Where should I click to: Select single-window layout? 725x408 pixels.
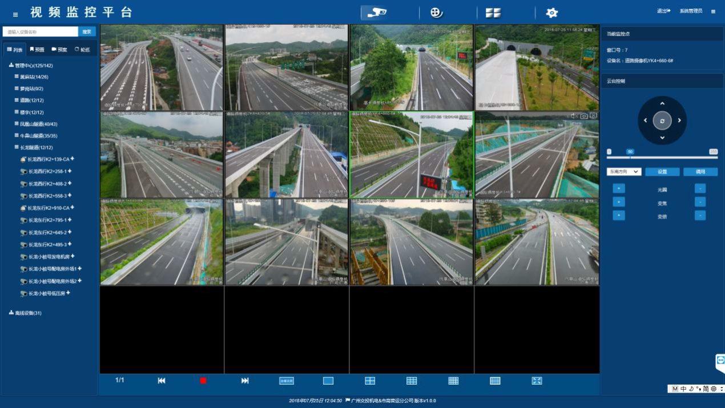point(328,381)
